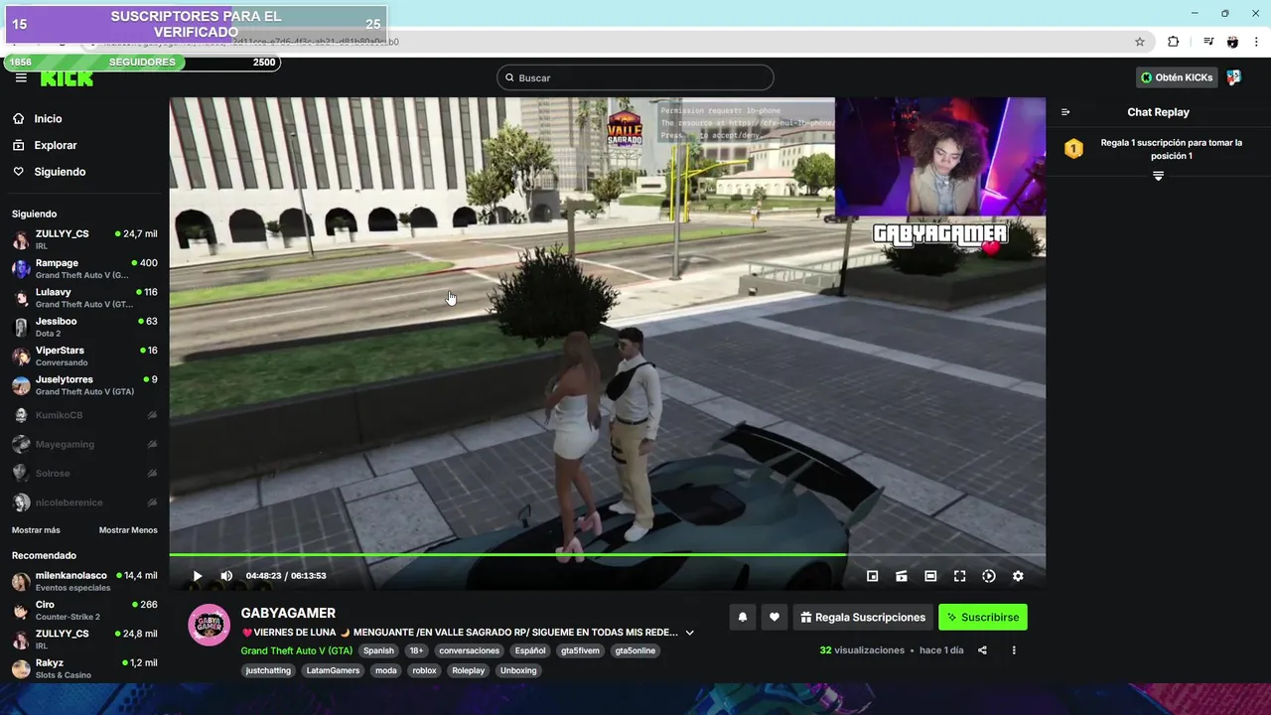Open Ciro recommended channel

click(x=84, y=610)
